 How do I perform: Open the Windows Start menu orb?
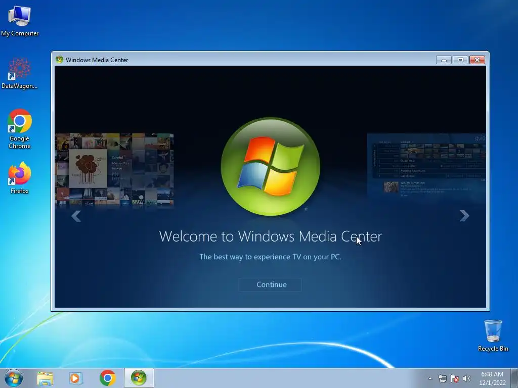click(14, 378)
